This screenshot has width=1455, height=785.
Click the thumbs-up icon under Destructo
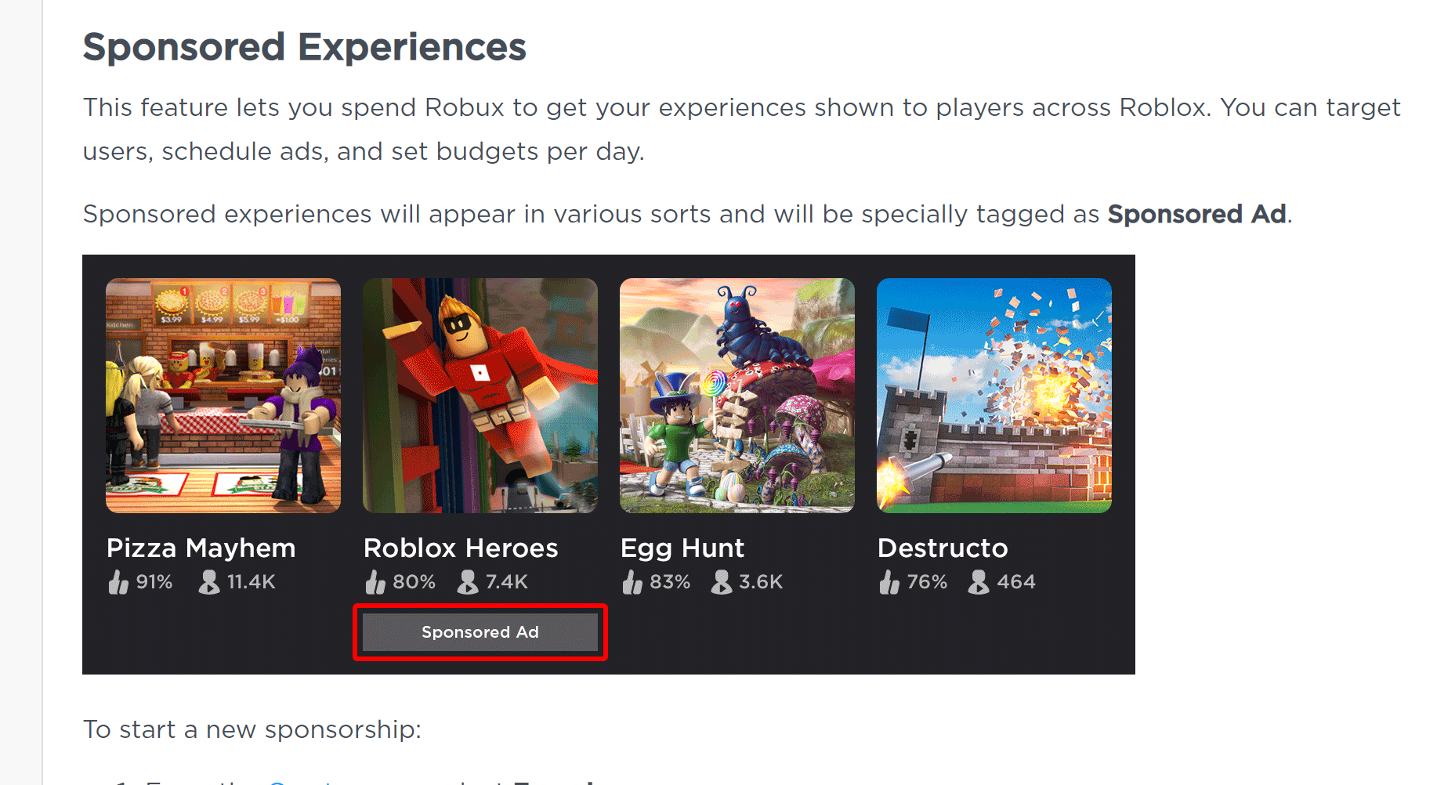click(889, 581)
